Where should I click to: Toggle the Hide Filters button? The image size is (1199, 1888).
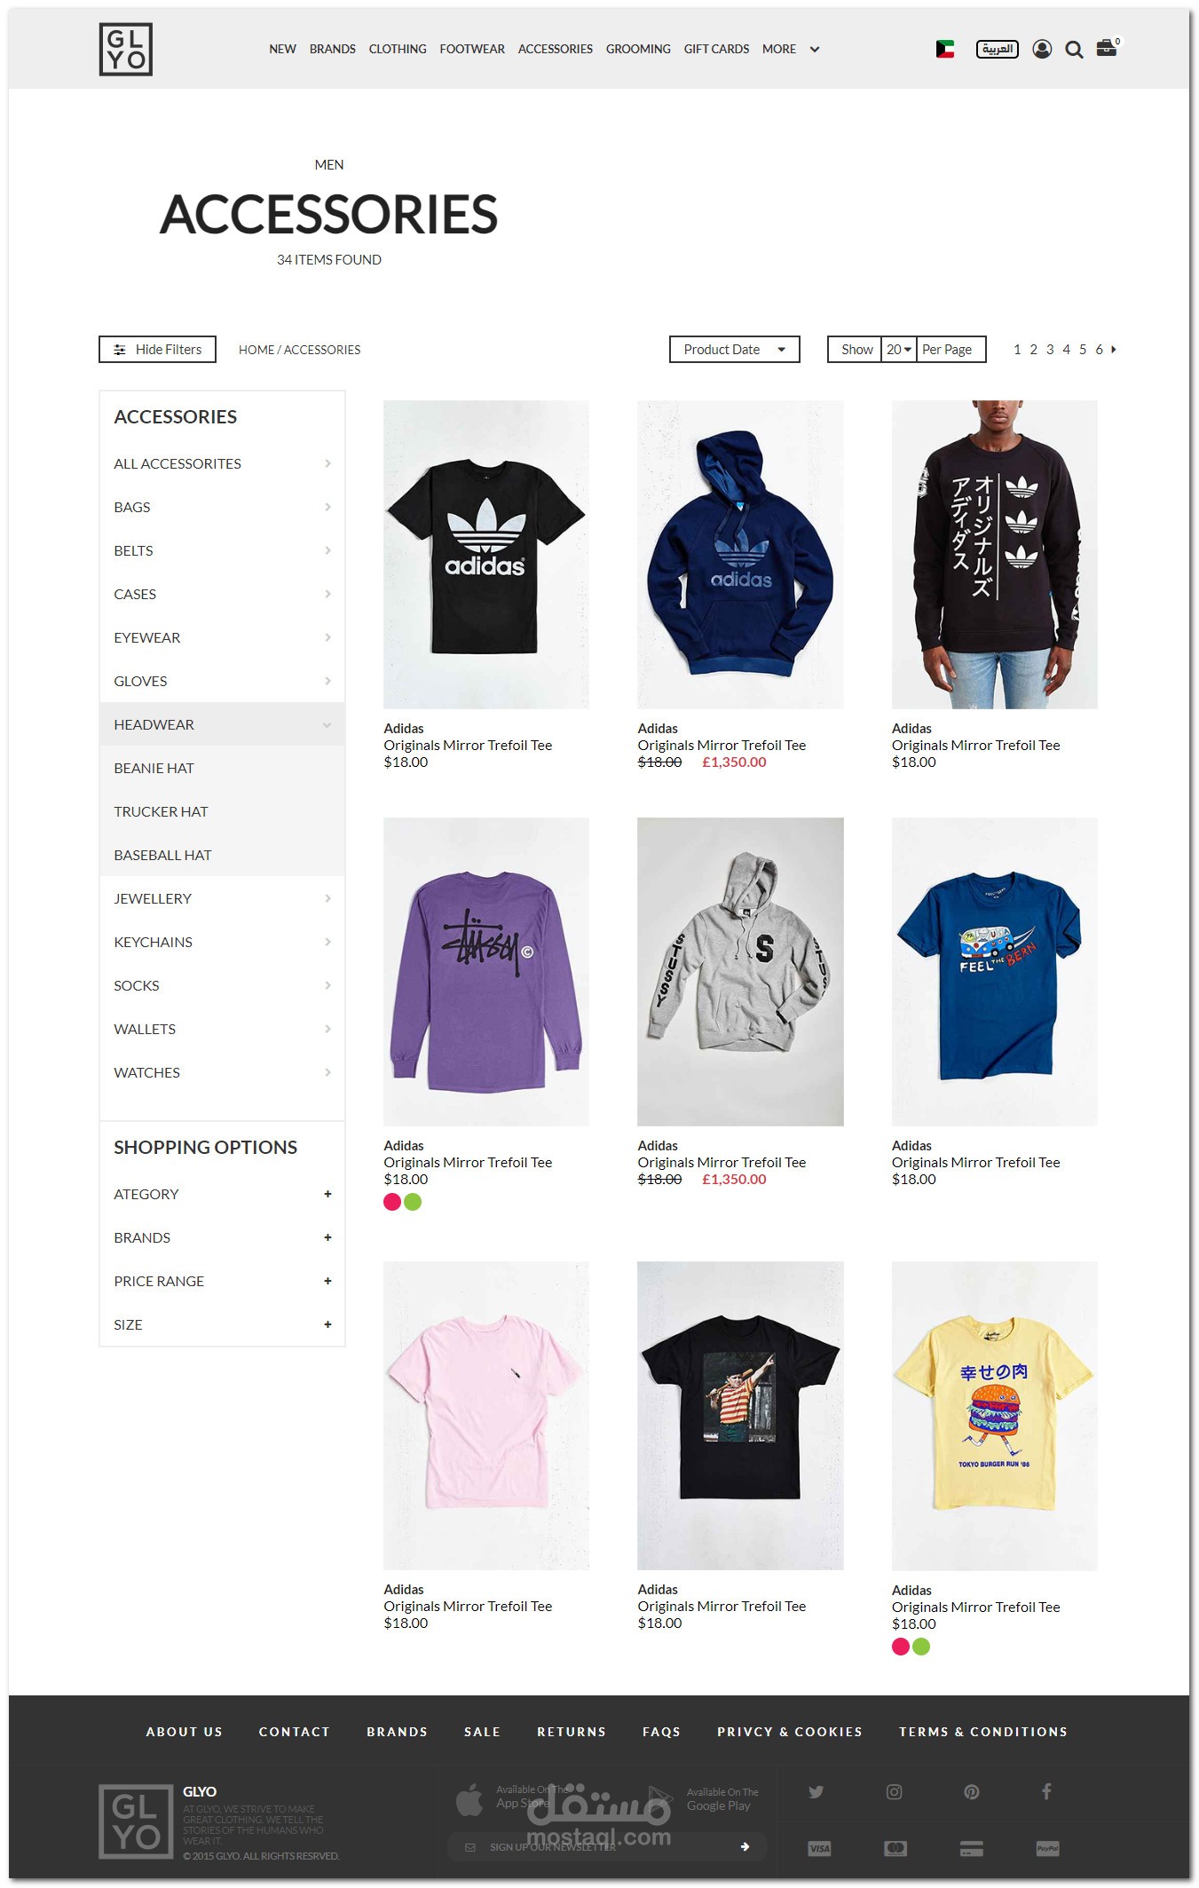[157, 350]
